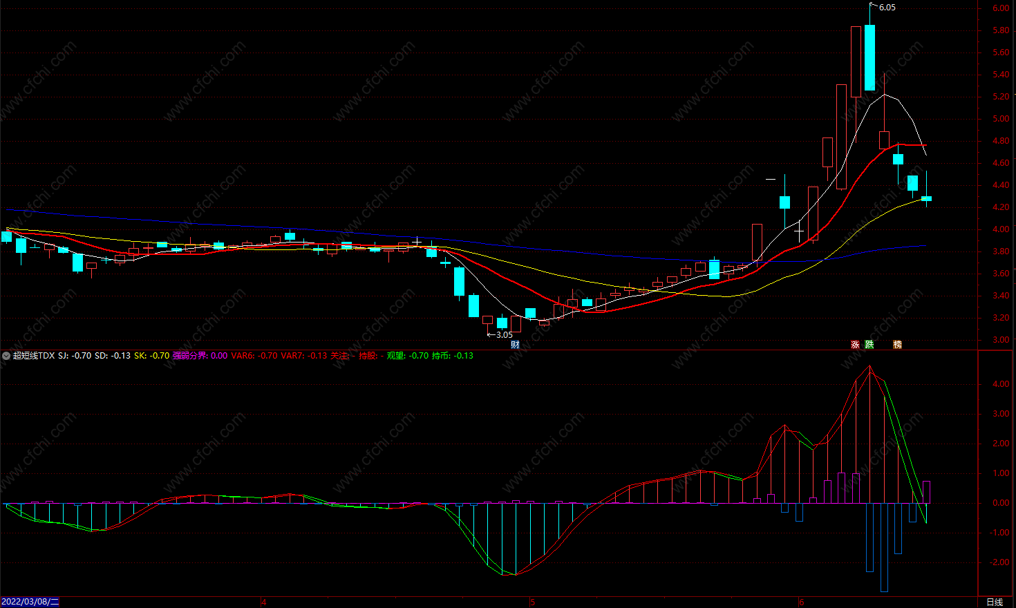Click the month 4 timeline marker
The image size is (1016, 608).
pos(263,602)
